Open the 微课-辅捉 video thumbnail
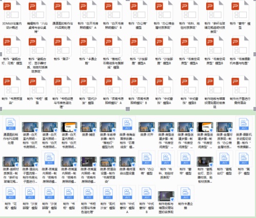 click(88, 127)
